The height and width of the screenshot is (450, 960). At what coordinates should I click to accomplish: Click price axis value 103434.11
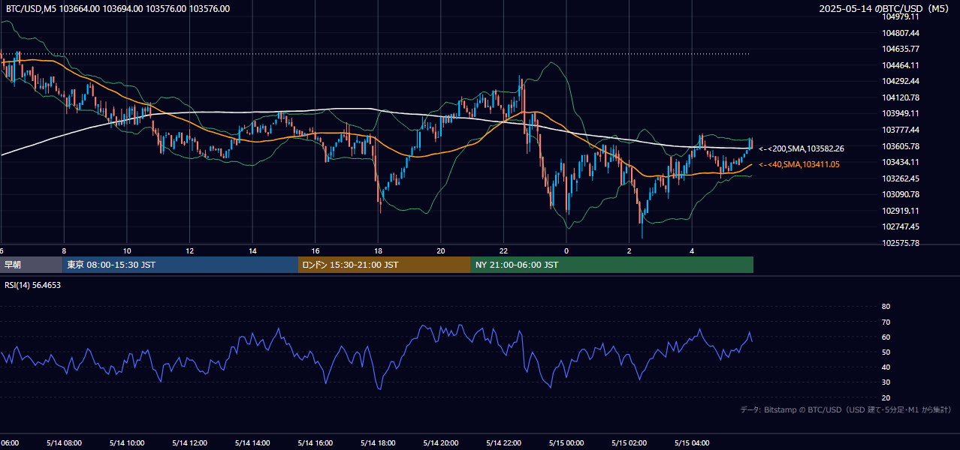click(x=902, y=162)
